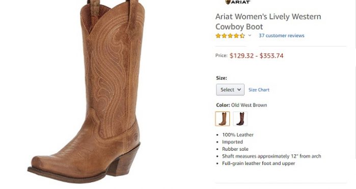This screenshot has width=356, height=189.
Task: Click the Rubber sole feature text
Action: (x=235, y=149)
